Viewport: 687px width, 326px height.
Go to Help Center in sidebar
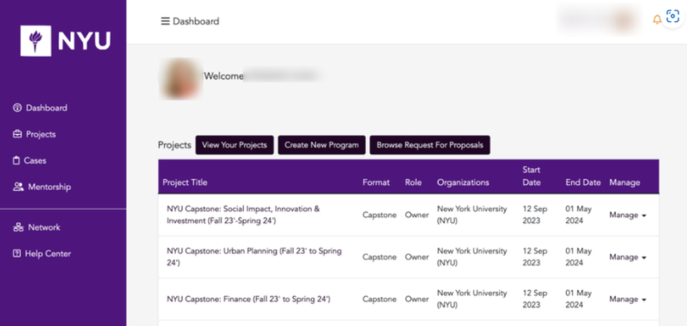click(42, 254)
